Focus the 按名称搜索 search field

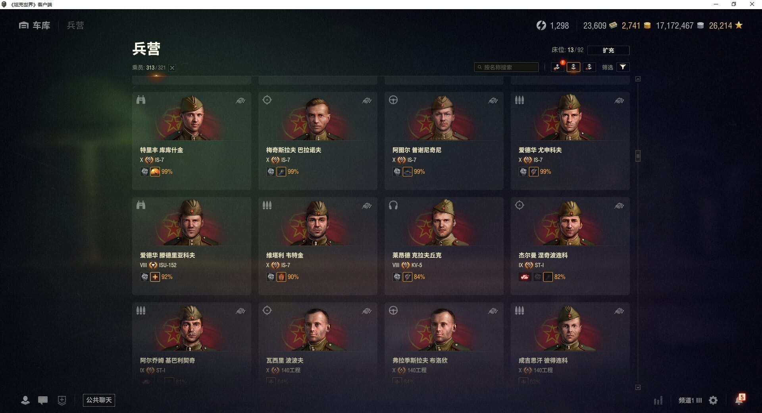pos(506,67)
